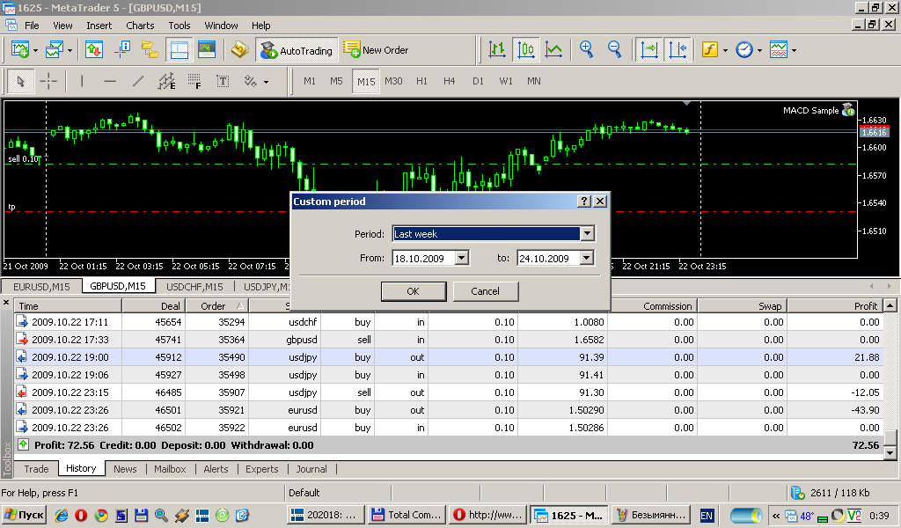Sort history by Profit column
The width and height of the screenshot is (901, 528).
[x=833, y=306]
